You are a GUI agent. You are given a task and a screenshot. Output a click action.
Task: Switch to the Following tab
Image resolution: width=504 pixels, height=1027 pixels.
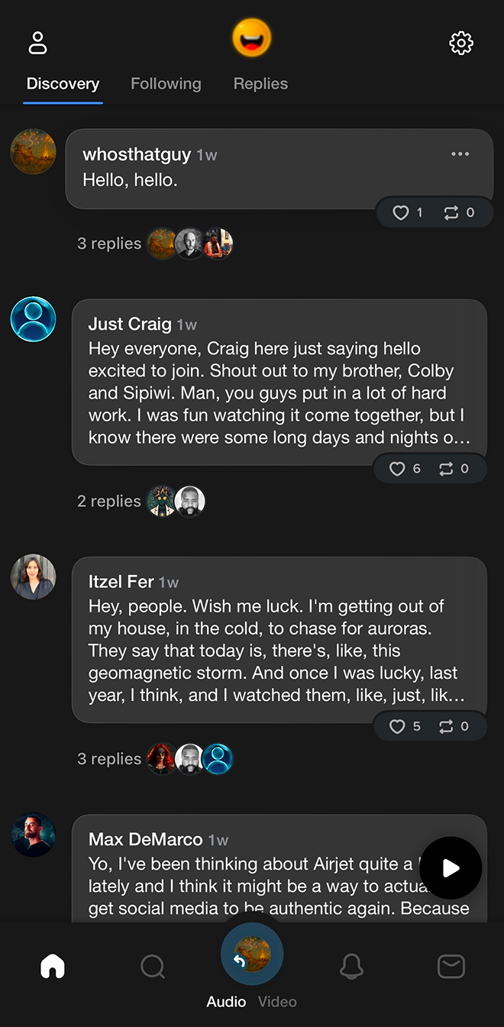click(x=166, y=83)
